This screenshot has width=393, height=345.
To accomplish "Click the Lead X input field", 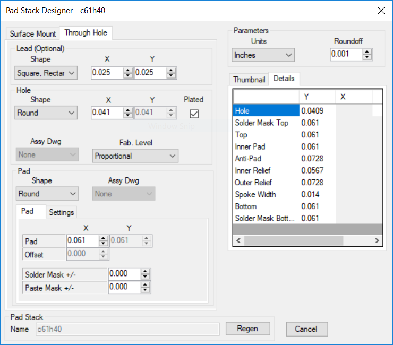I will coord(107,73).
